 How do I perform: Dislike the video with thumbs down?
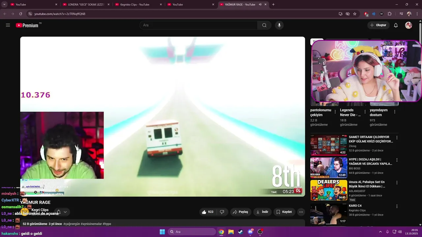222,212
